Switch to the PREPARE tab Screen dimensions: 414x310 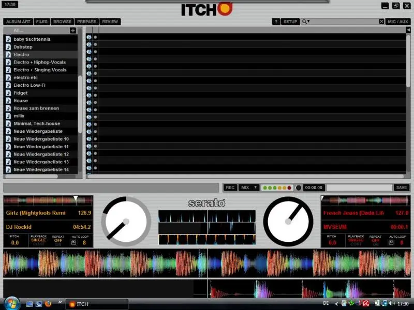click(x=87, y=22)
